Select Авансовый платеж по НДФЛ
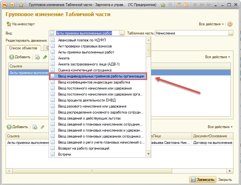The image size is (241, 185). click(97, 40)
